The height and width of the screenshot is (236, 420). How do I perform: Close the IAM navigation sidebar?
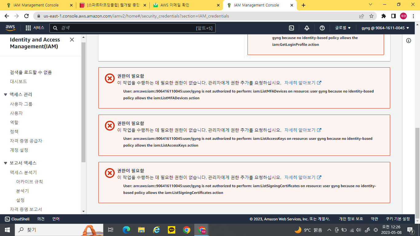(72, 40)
